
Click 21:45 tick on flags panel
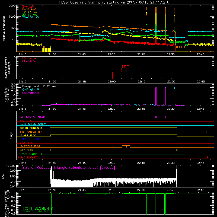pos(82,163)
